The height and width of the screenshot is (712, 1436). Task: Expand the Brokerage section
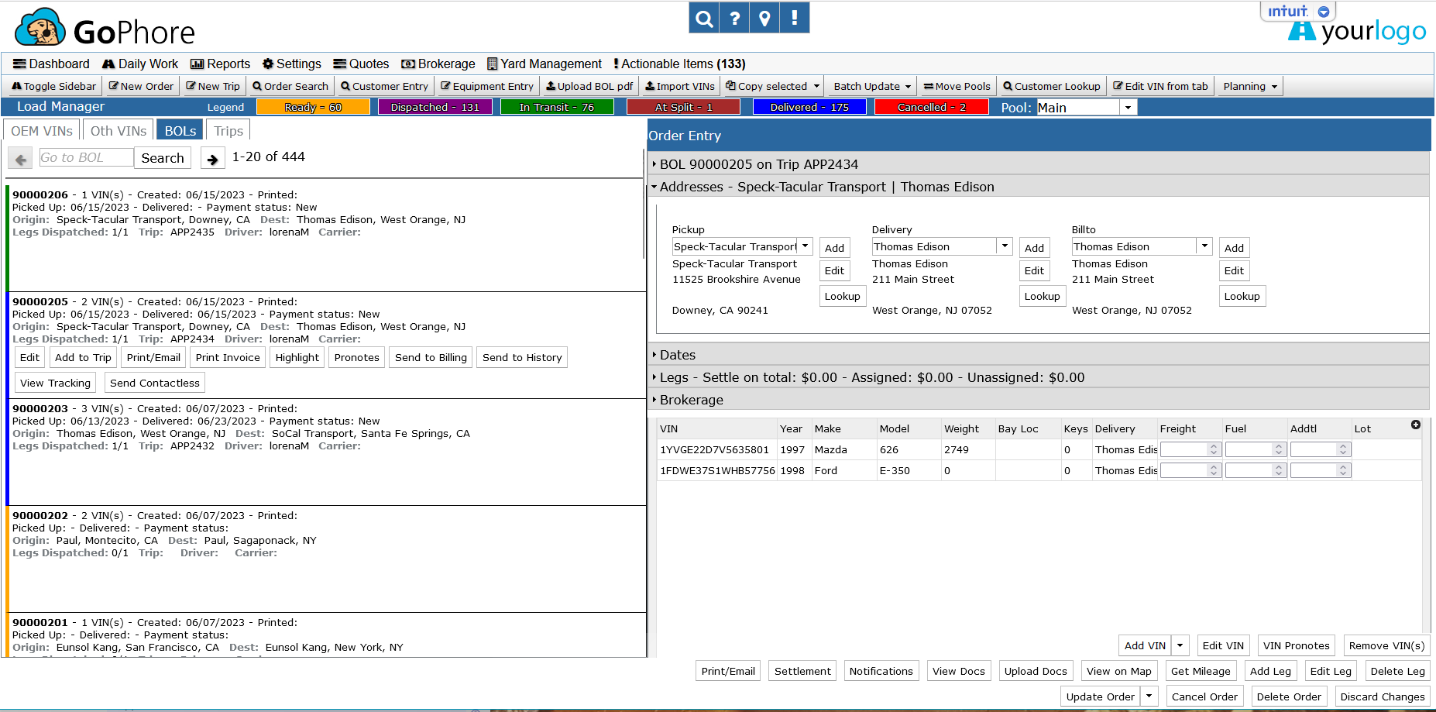click(1039, 400)
